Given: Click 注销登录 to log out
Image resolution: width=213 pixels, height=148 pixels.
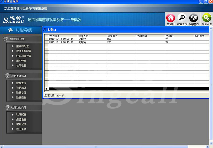Looking at the screenshot, I should pyautogui.click(x=21, y=124).
